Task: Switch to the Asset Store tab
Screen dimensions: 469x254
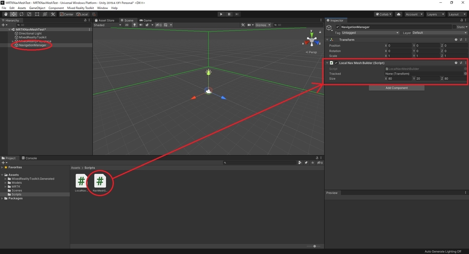Action: tap(104, 20)
